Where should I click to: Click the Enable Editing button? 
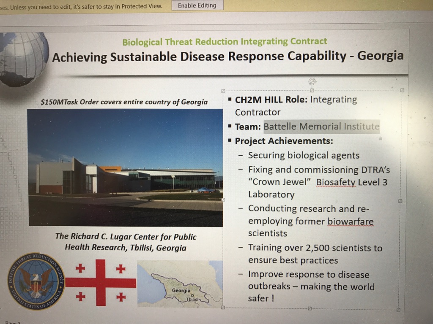tap(197, 5)
